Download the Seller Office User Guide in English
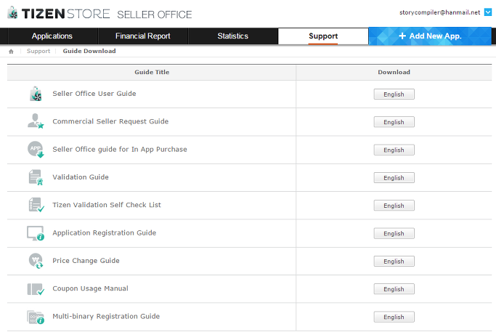 394,94
